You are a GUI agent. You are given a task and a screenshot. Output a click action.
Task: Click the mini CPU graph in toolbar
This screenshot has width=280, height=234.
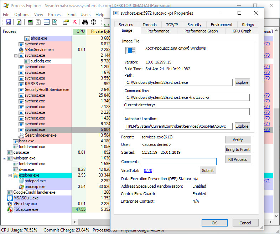[x=107, y=22]
